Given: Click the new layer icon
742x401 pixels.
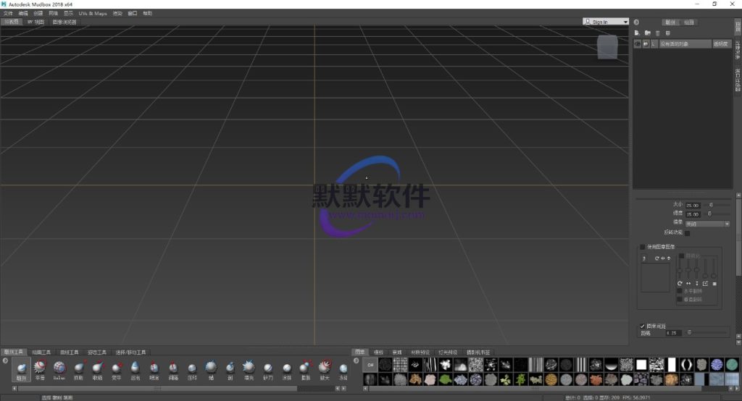Looking at the screenshot, I should point(637,33).
